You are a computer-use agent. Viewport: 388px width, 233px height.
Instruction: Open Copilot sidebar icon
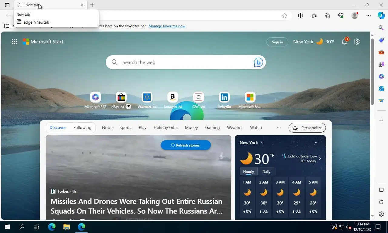(381, 15)
